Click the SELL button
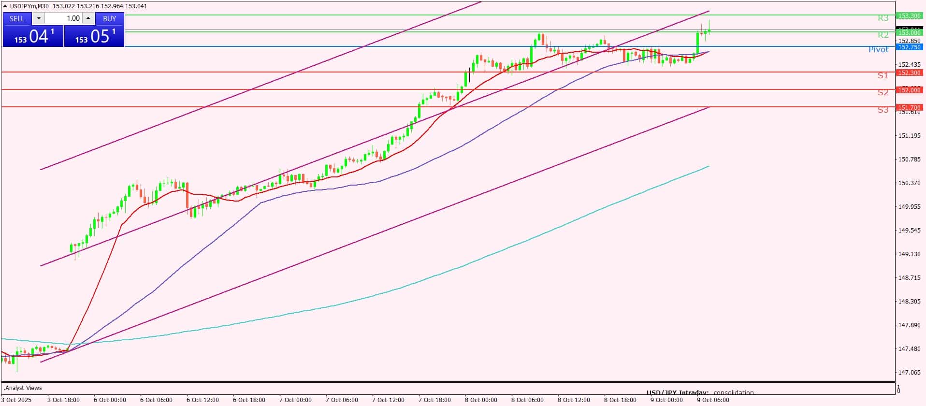Screen dimensions: 926x406 coord(17,18)
